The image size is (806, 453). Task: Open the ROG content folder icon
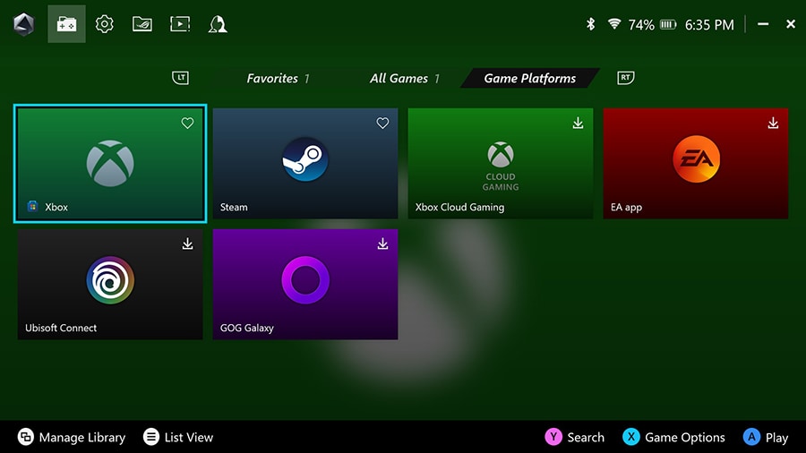141,24
